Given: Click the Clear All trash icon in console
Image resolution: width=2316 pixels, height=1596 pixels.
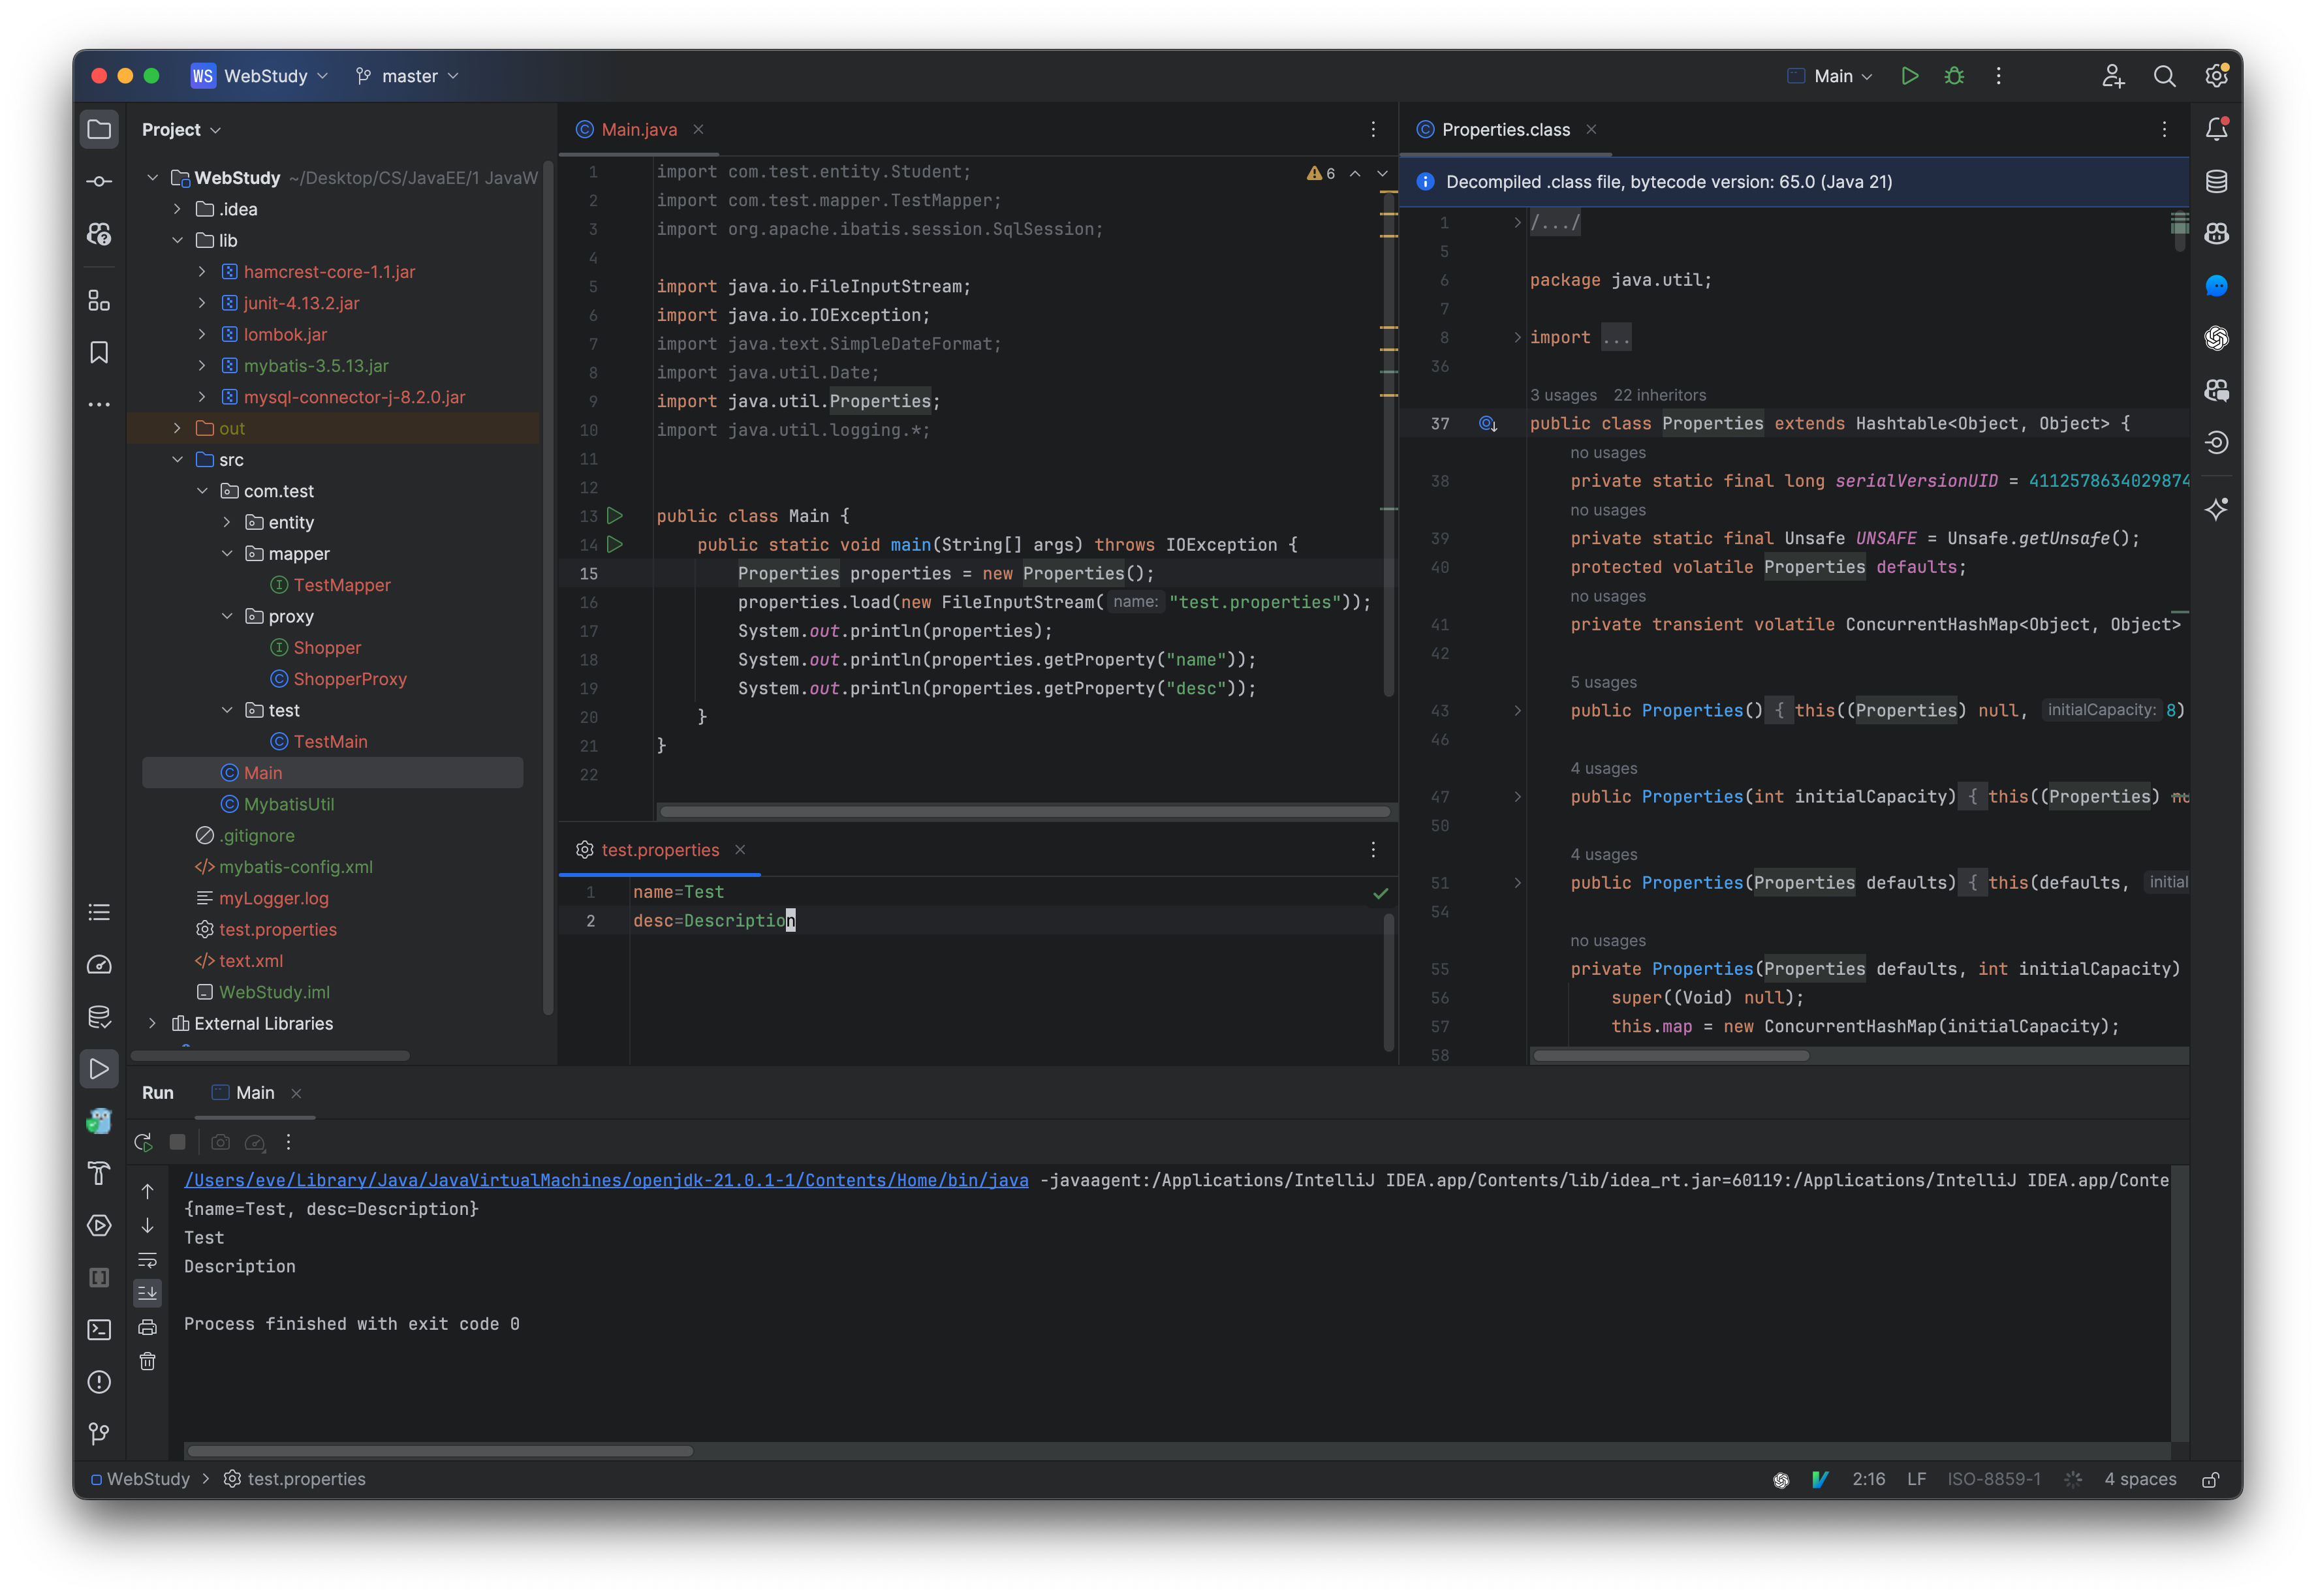Looking at the screenshot, I should (147, 1361).
